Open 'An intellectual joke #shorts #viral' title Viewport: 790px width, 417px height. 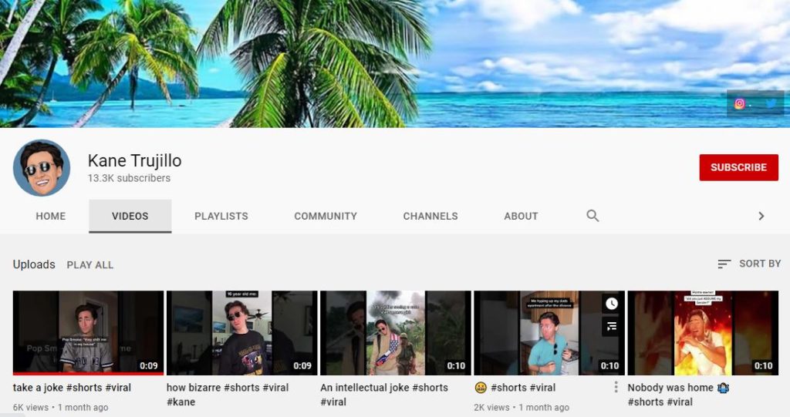coord(384,395)
